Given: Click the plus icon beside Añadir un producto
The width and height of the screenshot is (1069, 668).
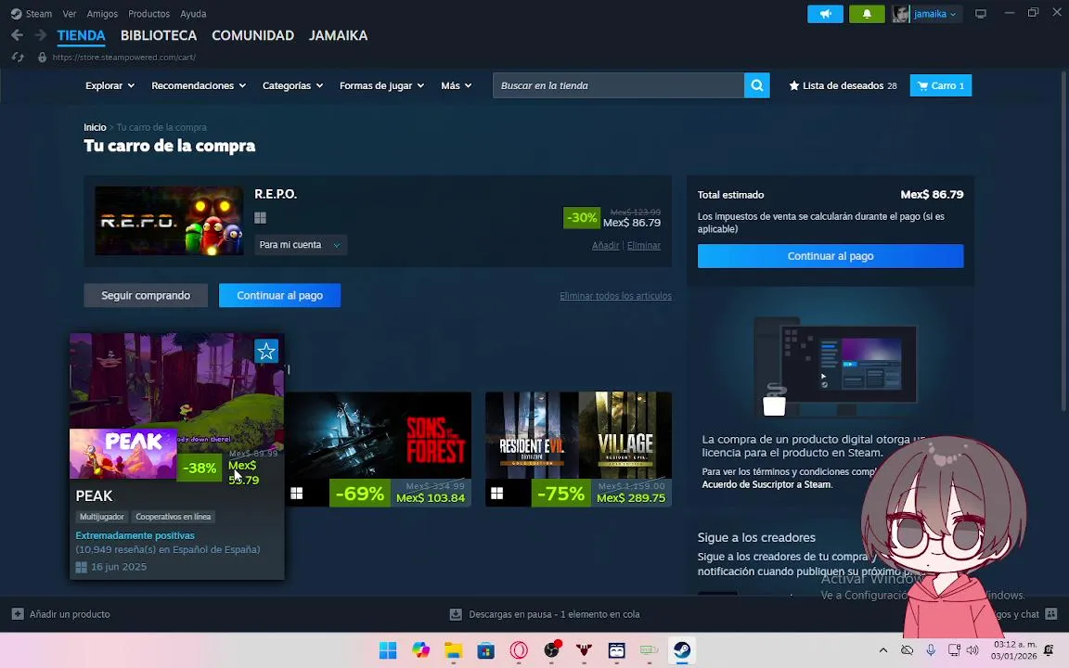Looking at the screenshot, I should [18, 614].
